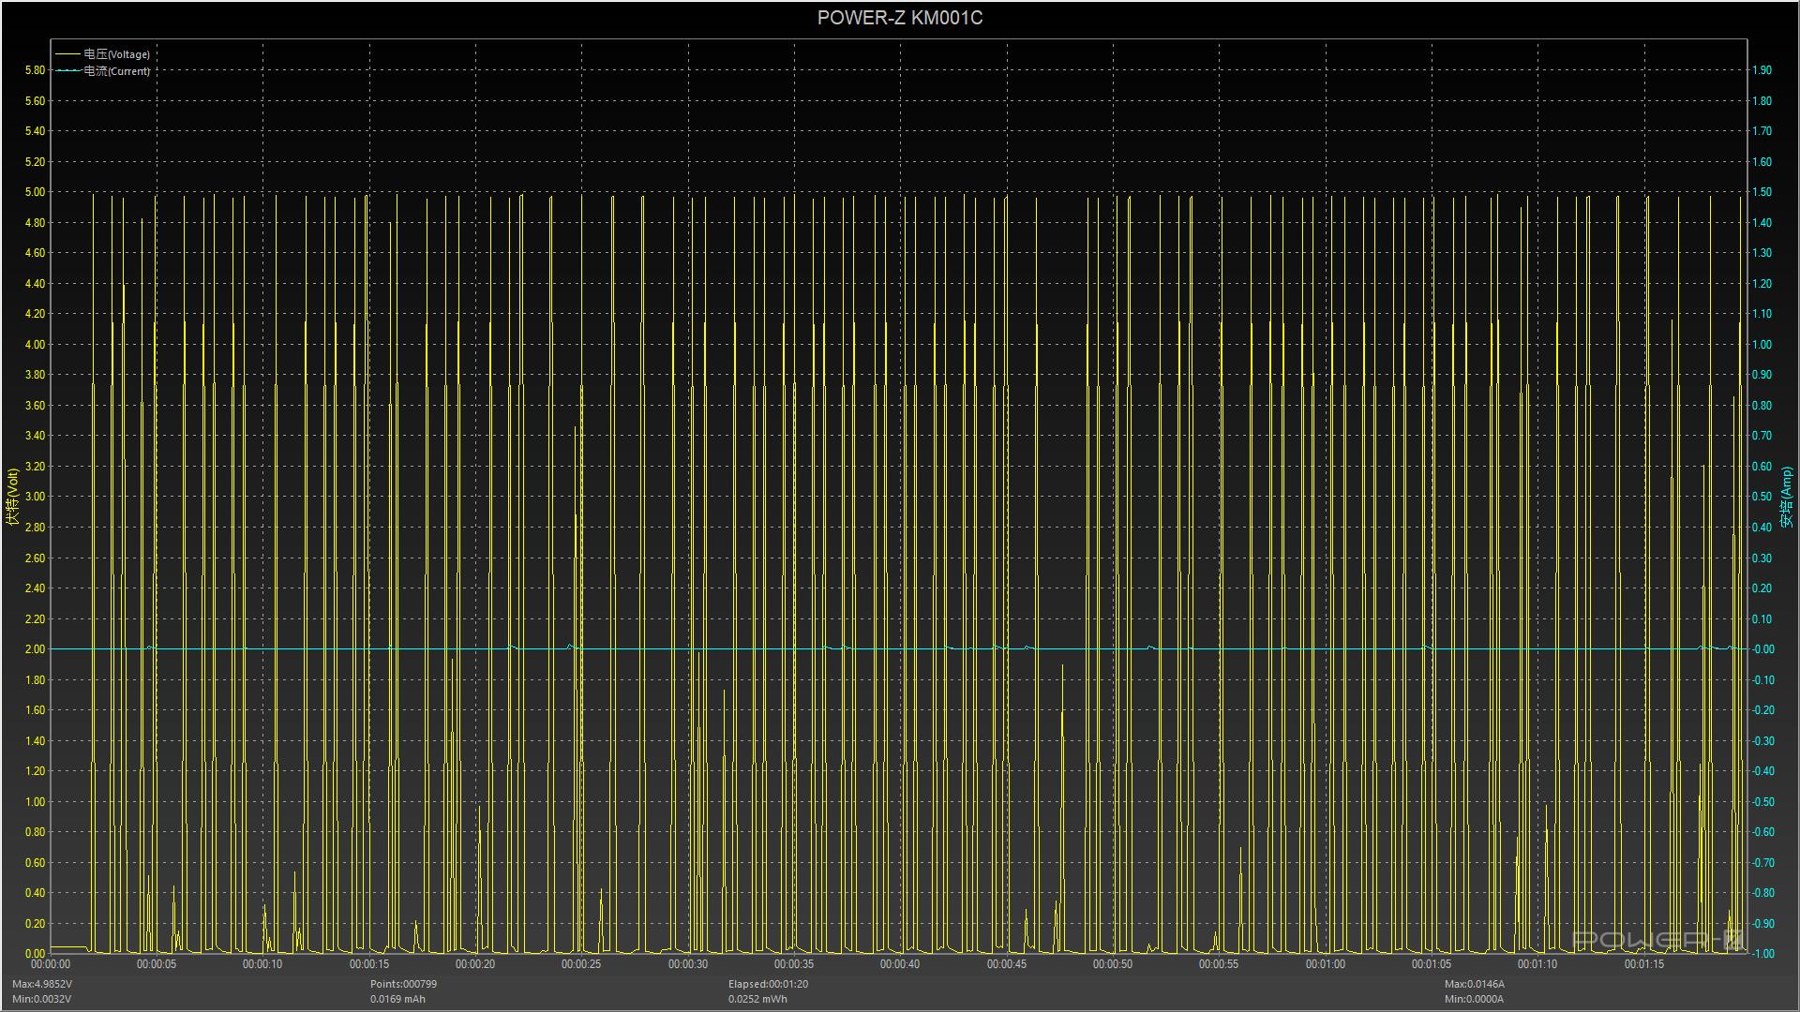Click the 00:00:10 time axis label
Viewport: 1800px width, 1012px height.
coord(262,964)
